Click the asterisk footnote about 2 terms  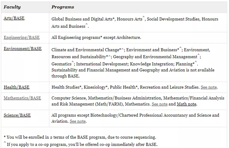coord(80,137)
